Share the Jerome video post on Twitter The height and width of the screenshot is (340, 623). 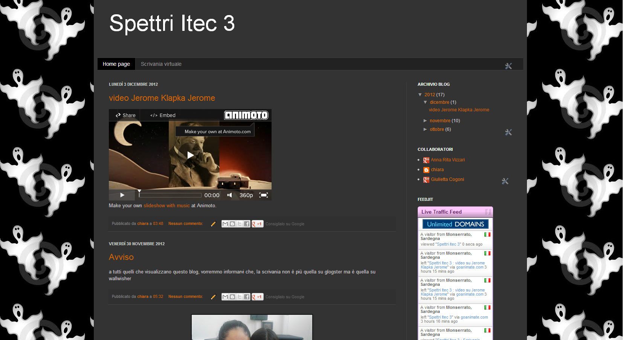click(x=240, y=224)
